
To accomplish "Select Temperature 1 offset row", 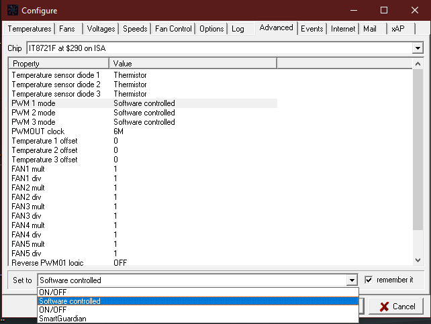I will tap(144, 141).
